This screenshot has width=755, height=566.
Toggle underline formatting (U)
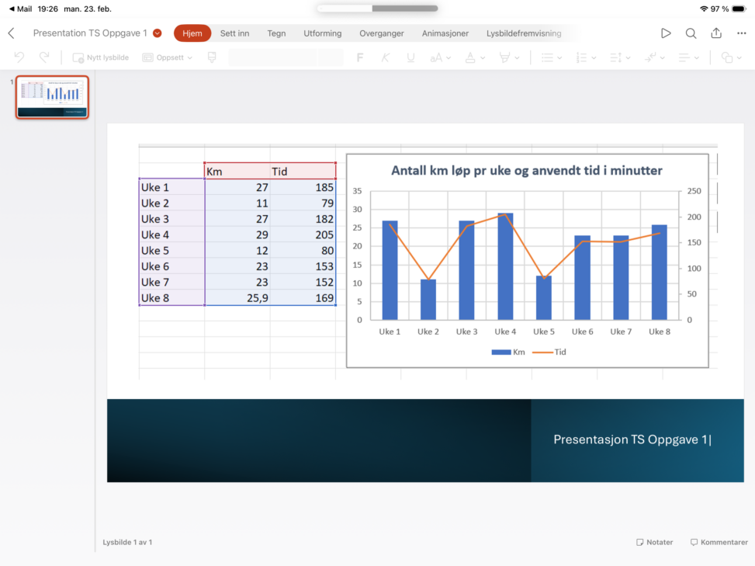point(410,57)
